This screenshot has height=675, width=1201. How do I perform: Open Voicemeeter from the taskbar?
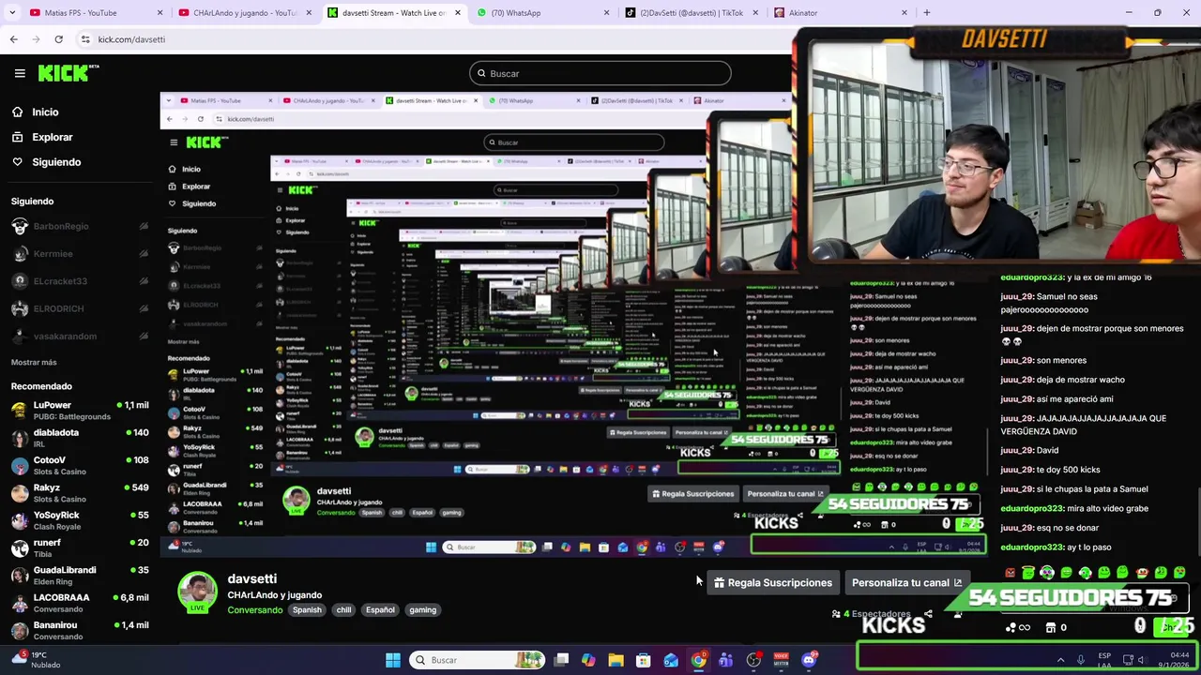[782, 660]
